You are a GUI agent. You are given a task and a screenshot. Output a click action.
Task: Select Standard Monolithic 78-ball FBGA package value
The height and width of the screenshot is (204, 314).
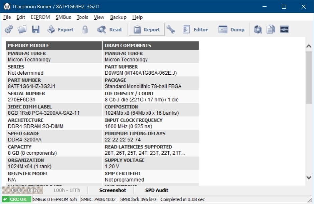143,86
